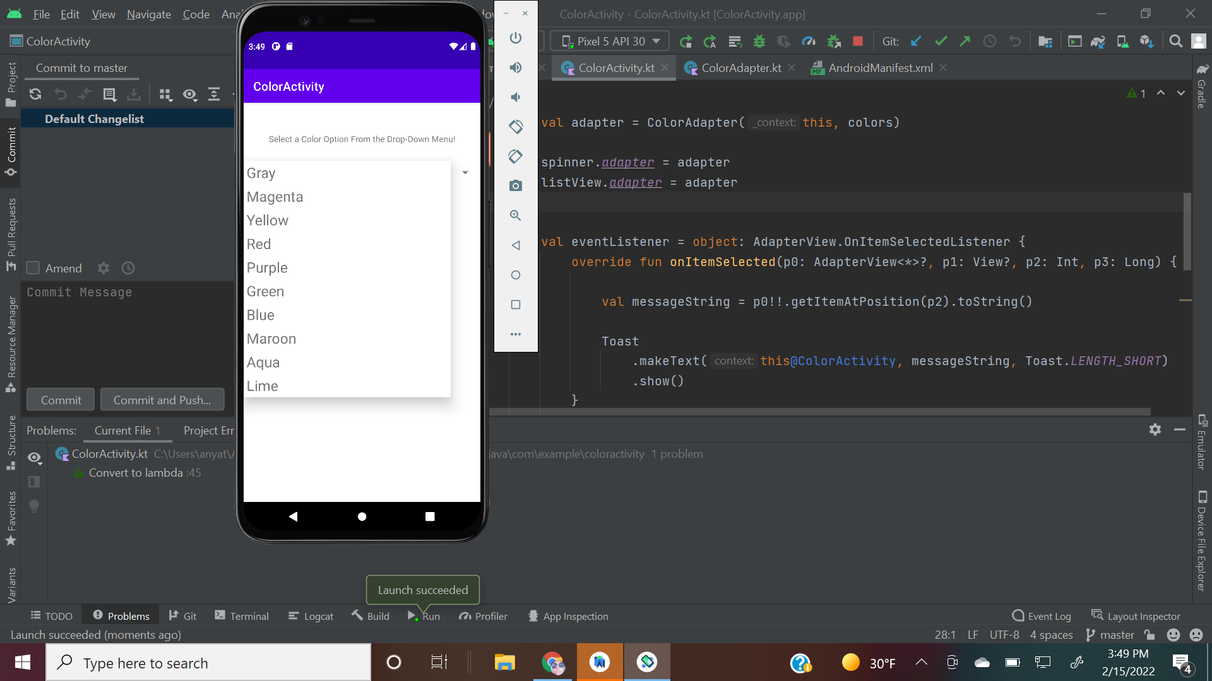The height and width of the screenshot is (681, 1212).
Task: Click the red Stop app button in the toolbar
Action: pyautogui.click(x=857, y=42)
